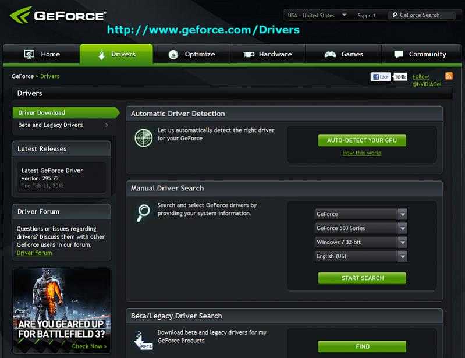Screen dimensions: 465x358
Task: Follow @NVIDIAGeForce link
Action: tap(427, 80)
